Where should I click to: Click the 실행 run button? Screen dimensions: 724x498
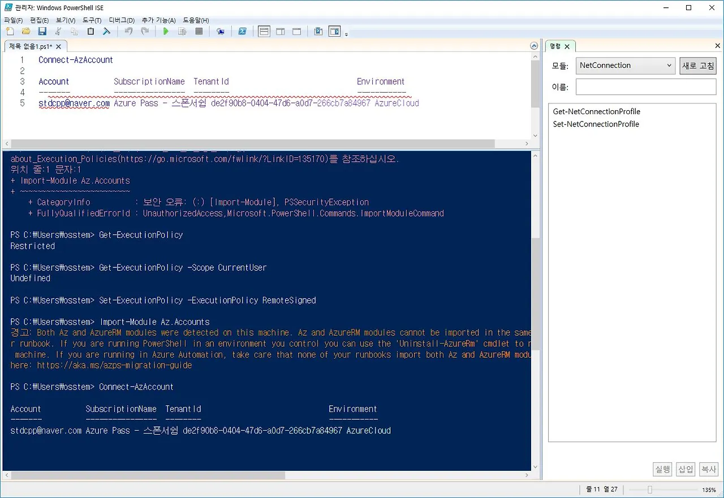tap(662, 469)
